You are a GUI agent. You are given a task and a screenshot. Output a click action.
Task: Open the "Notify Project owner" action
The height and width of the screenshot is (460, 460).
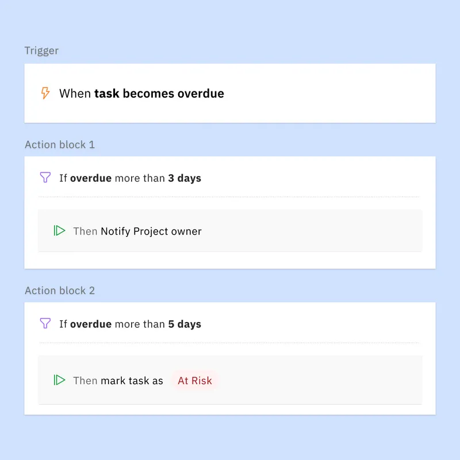tap(151, 232)
